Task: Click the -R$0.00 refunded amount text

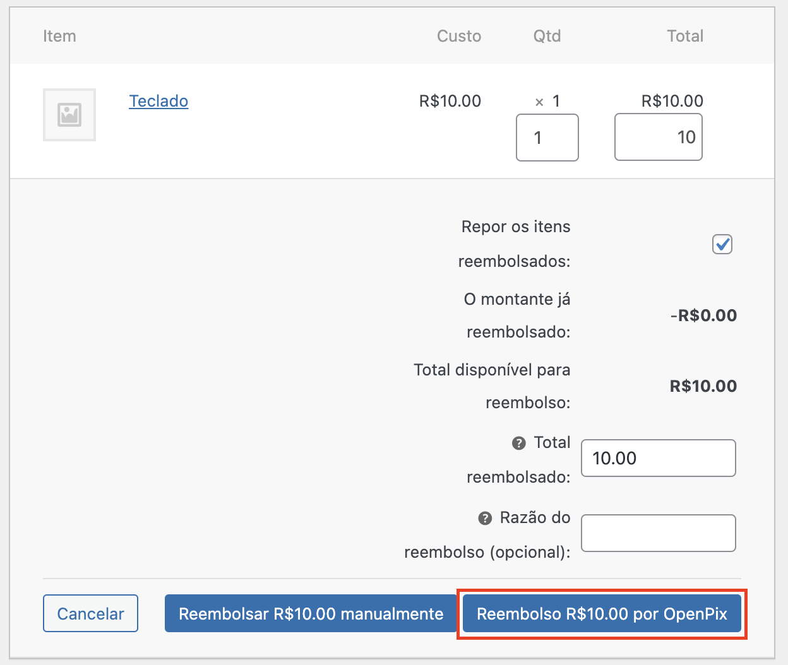Action: 703,315
